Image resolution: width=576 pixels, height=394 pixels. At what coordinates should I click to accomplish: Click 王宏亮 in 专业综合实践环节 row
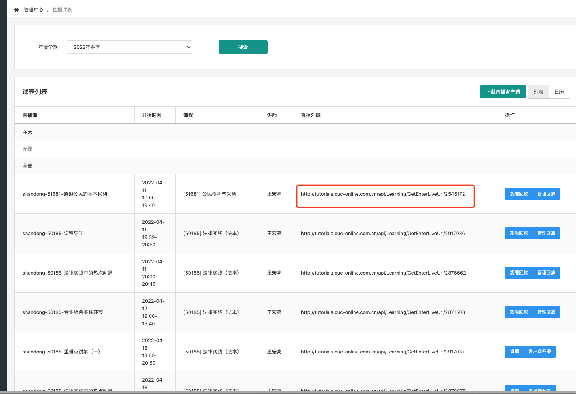click(274, 312)
